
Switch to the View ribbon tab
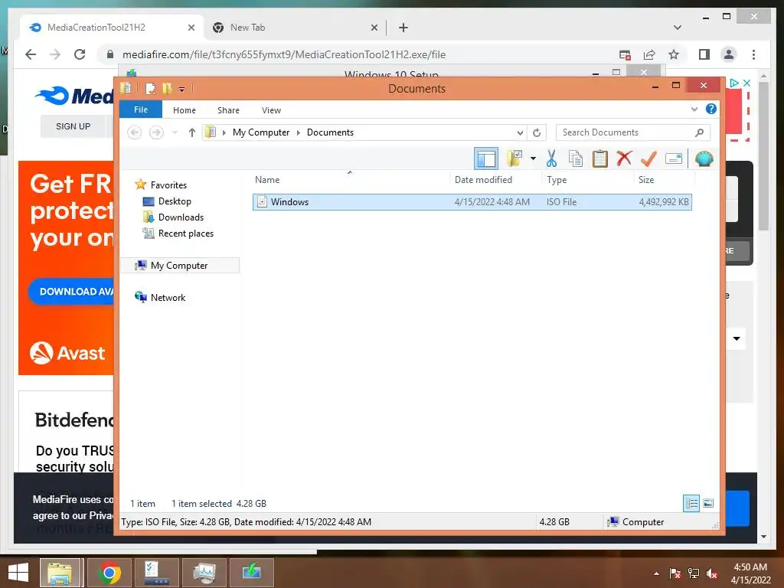click(x=271, y=110)
